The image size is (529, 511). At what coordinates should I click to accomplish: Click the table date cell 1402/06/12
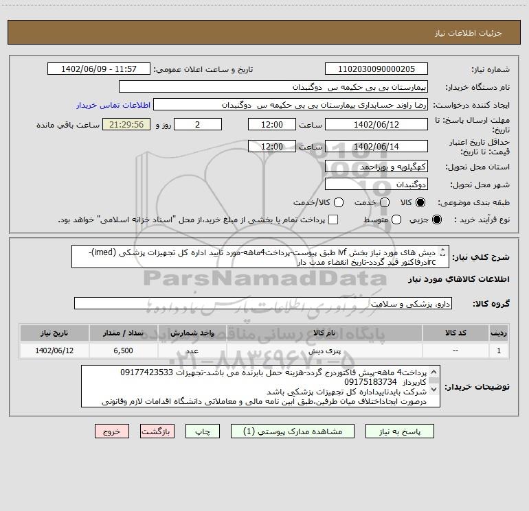54,350
